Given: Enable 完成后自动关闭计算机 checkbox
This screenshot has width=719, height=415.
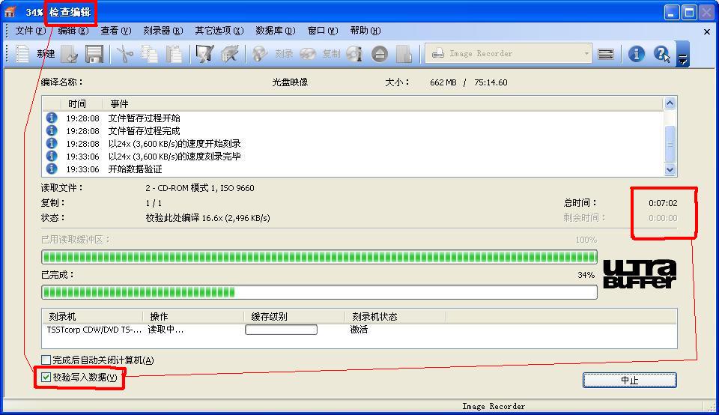Looking at the screenshot, I should click(46, 360).
